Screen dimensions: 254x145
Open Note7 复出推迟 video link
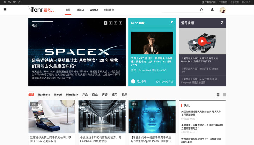tap(199, 81)
